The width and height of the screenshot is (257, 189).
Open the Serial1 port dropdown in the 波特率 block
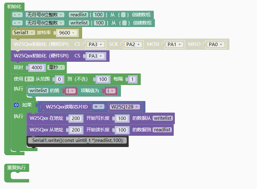(24, 33)
